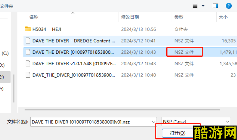Open the help question mark icon
This screenshot has width=237, height=140.
click(x=229, y=6)
